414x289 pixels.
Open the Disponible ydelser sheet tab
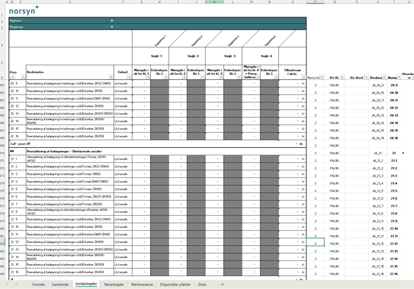173,284
